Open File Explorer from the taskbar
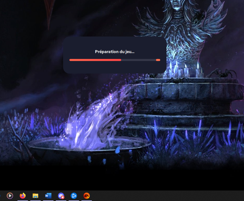Screen dimensions: 244x201 (35, 196)
